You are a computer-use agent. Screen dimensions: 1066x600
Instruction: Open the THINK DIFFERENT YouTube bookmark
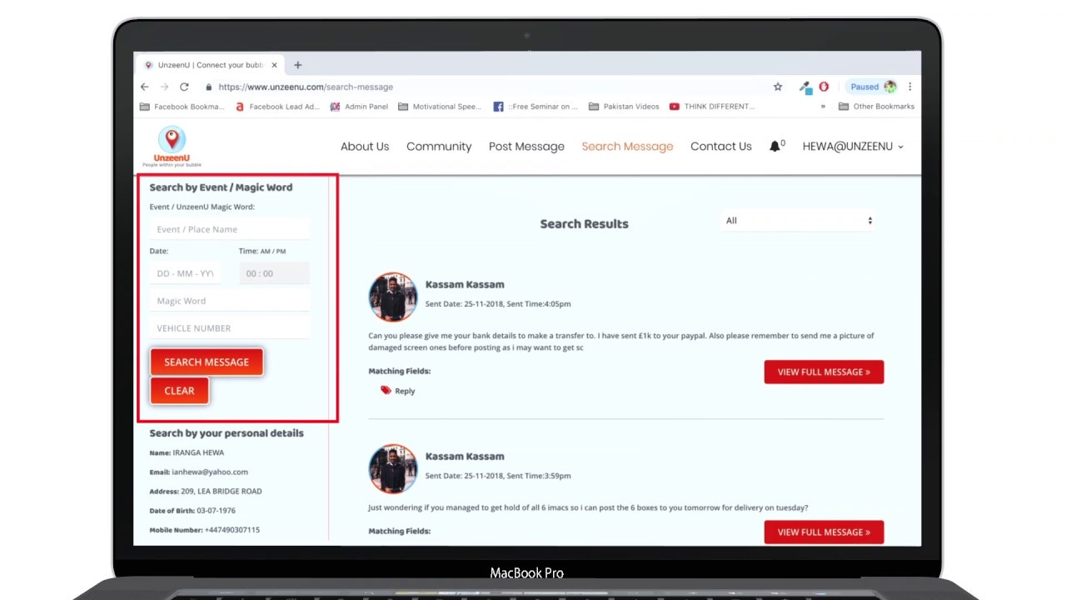[x=712, y=107]
